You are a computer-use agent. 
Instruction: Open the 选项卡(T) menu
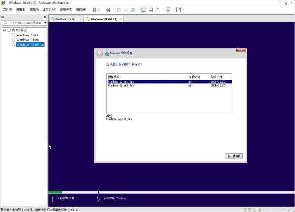point(66,10)
